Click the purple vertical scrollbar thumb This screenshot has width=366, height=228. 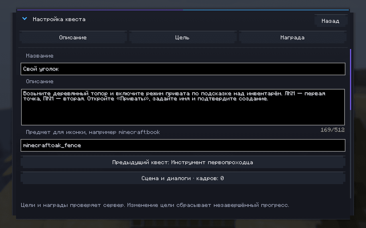click(351, 80)
